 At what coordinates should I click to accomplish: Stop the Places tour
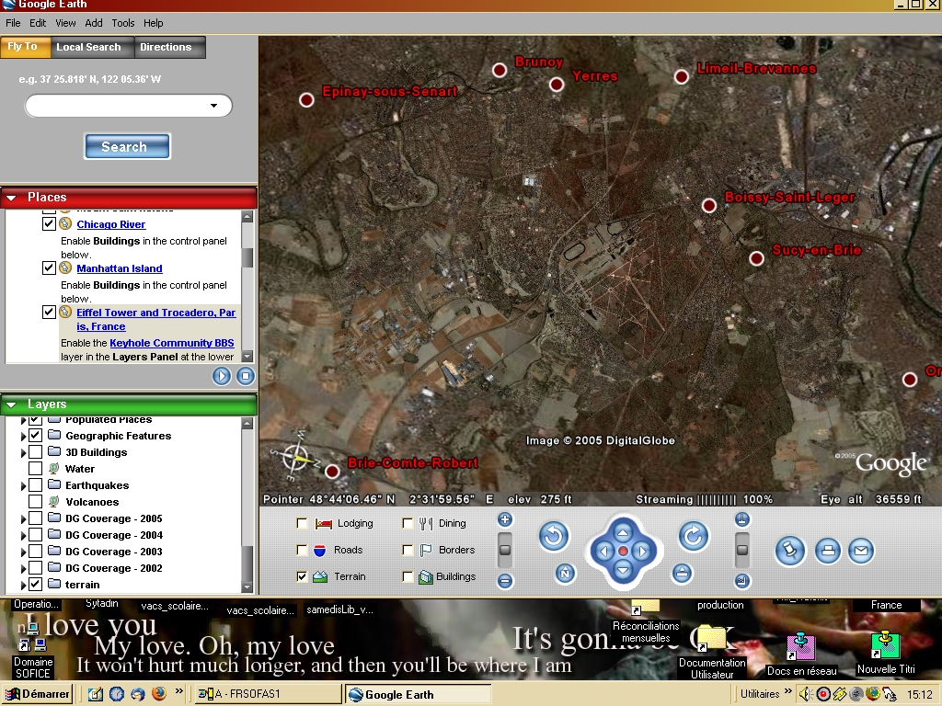point(245,376)
